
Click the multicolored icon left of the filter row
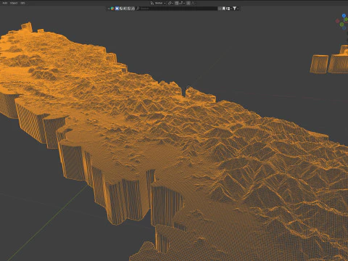click(112, 9)
